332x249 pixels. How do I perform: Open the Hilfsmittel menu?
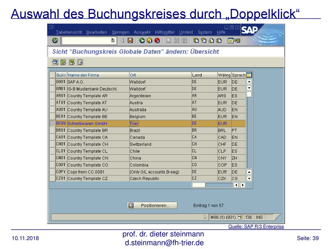click(165, 32)
